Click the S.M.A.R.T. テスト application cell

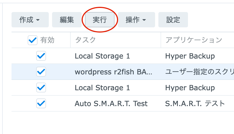click(x=195, y=103)
